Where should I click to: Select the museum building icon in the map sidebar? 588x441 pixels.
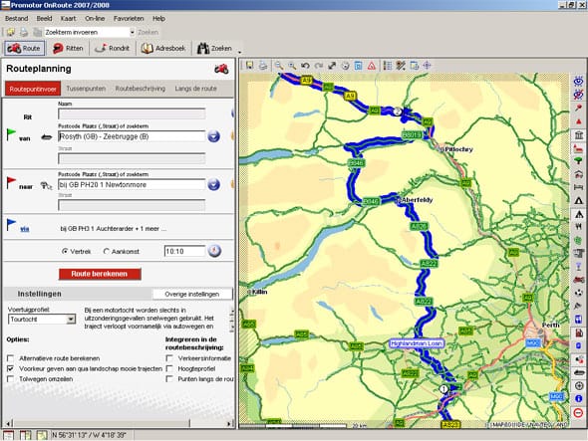click(578, 134)
